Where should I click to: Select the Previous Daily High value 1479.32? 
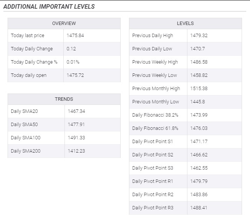point(199,36)
